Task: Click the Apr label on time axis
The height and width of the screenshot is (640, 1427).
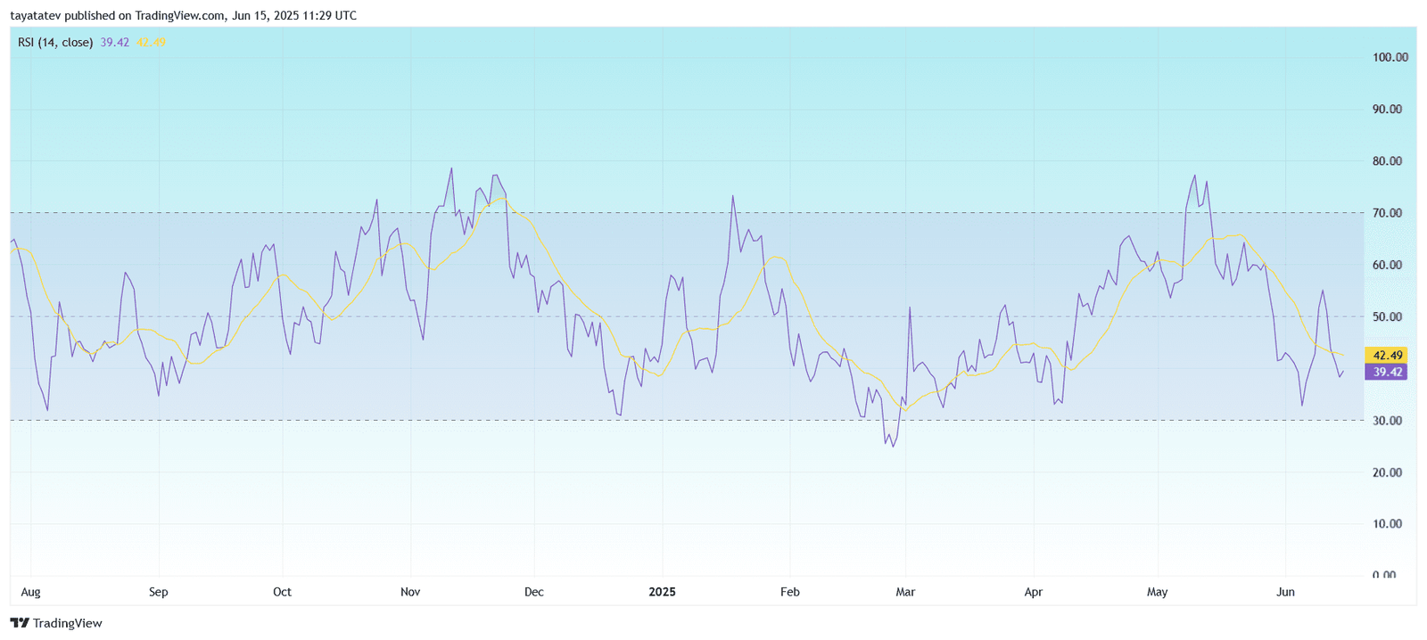Action: coord(1034,592)
